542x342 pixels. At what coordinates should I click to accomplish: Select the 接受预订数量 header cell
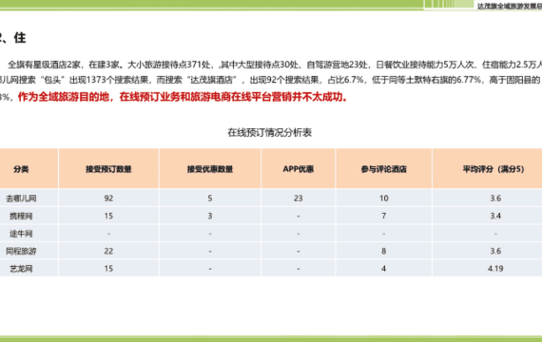pos(108,169)
